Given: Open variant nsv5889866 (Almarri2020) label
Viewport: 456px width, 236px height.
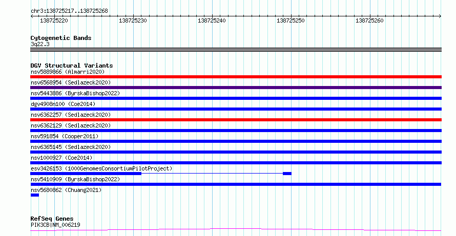Looking at the screenshot, I should 68,72.
